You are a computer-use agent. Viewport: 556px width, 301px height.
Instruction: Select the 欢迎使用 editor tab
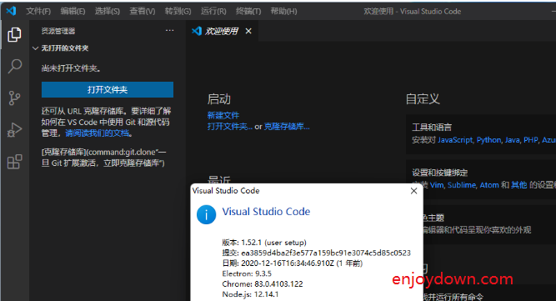pos(221,31)
